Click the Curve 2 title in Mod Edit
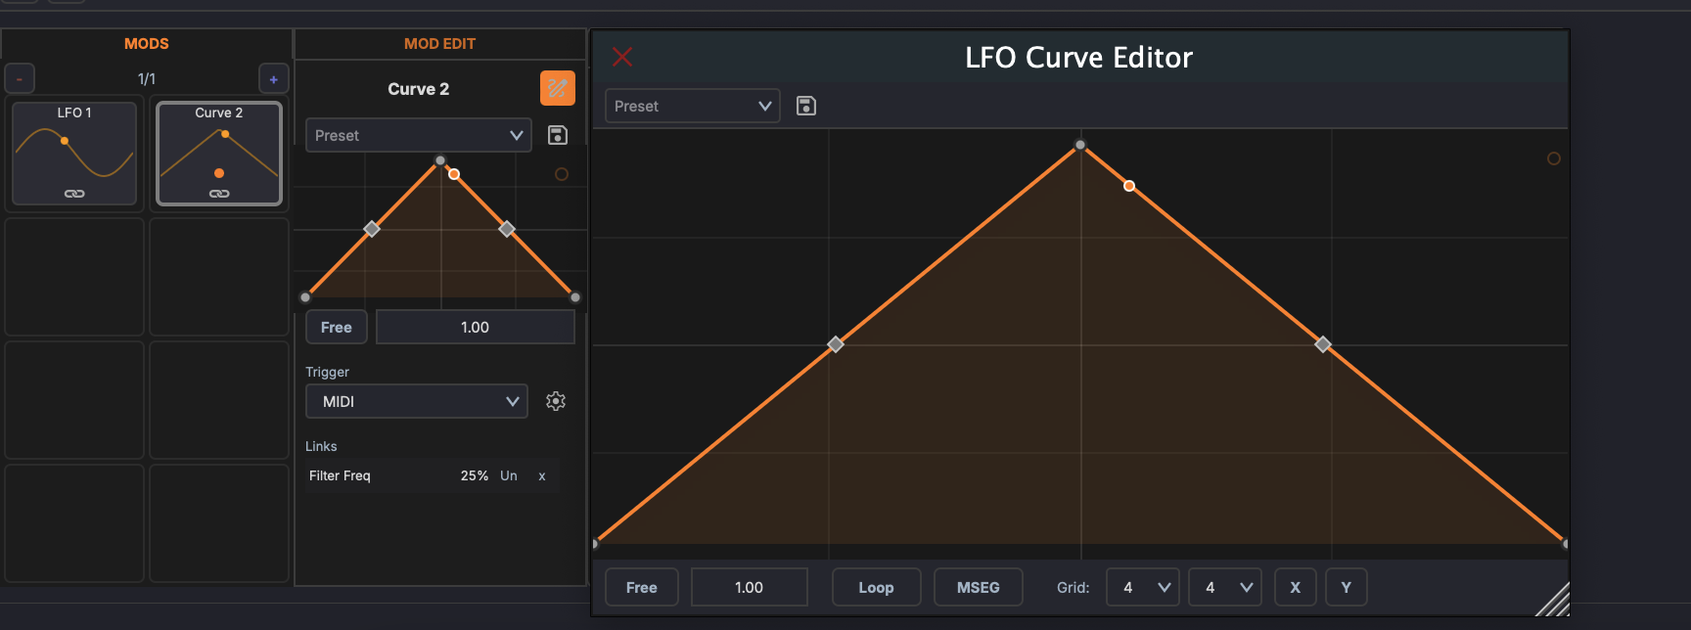Screen dimensions: 1691x630 [x=419, y=89]
